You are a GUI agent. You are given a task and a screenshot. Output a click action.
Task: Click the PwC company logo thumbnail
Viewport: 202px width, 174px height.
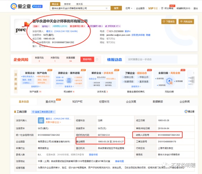(22, 27)
